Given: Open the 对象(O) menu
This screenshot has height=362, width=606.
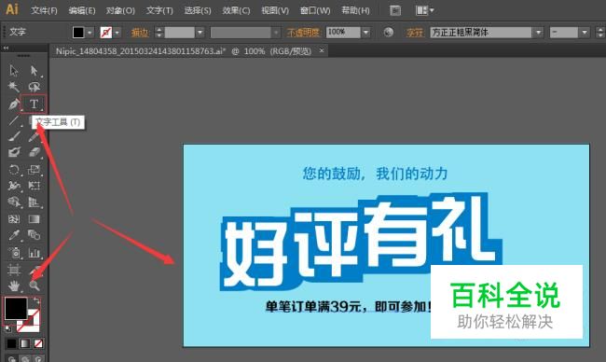Looking at the screenshot, I should pyautogui.click(x=120, y=10).
